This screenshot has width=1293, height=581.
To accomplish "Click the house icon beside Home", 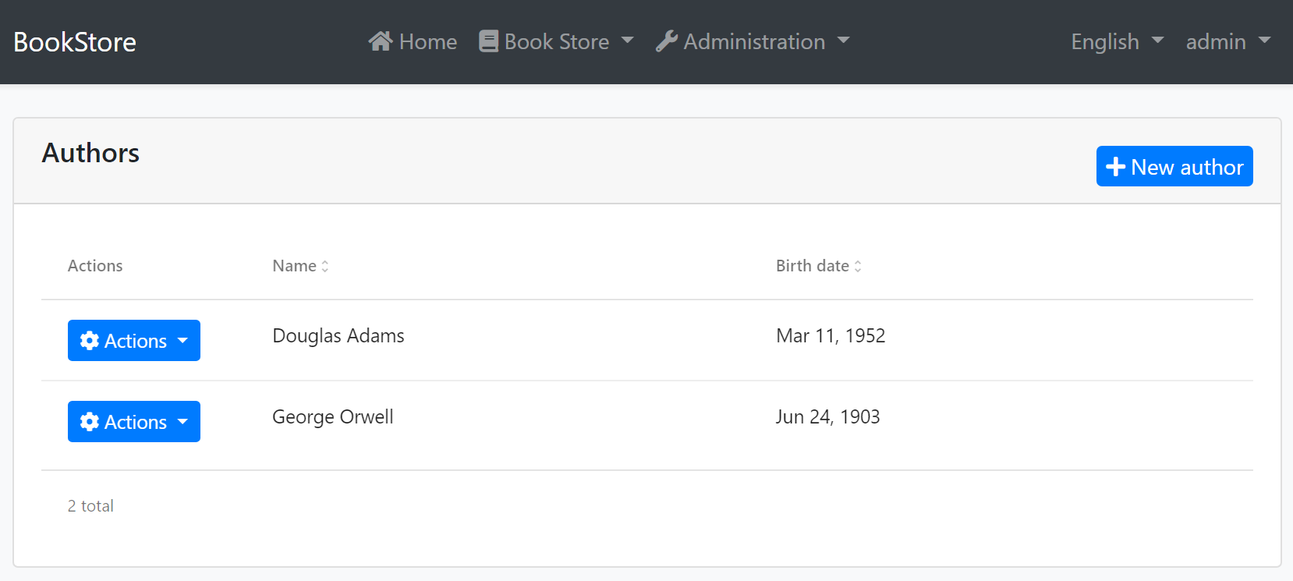I will click(381, 41).
